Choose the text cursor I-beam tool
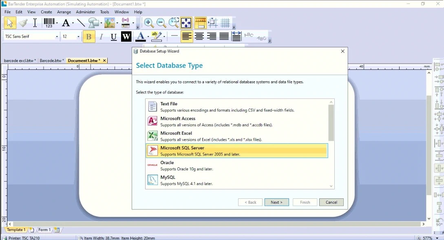Image resolution: width=444 pixels, height=240 pixels. point(35,23)
